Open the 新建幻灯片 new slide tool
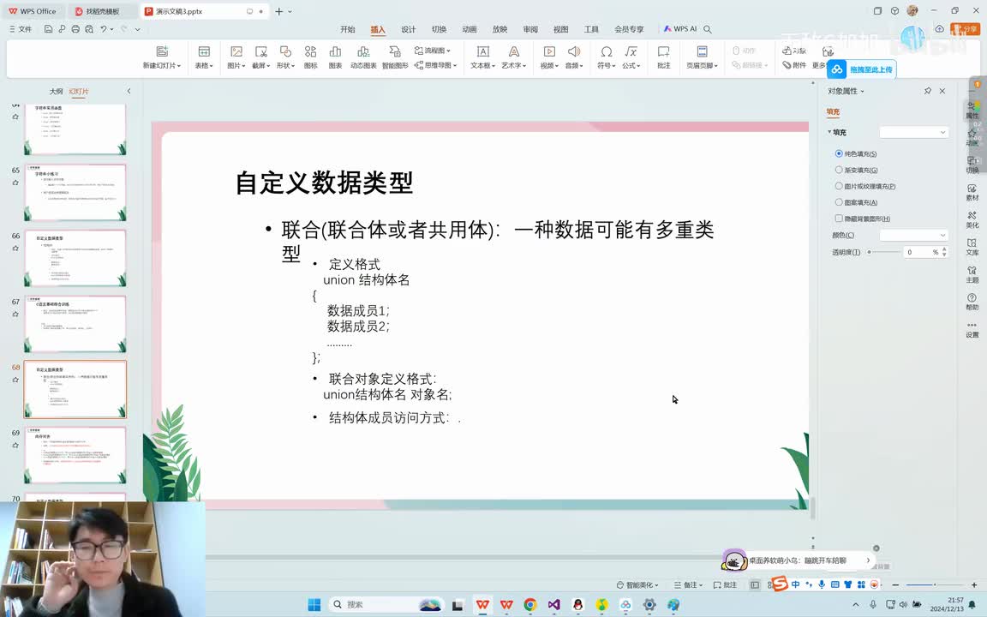This screenshot has height=617, width=987. tap(162, 57)
